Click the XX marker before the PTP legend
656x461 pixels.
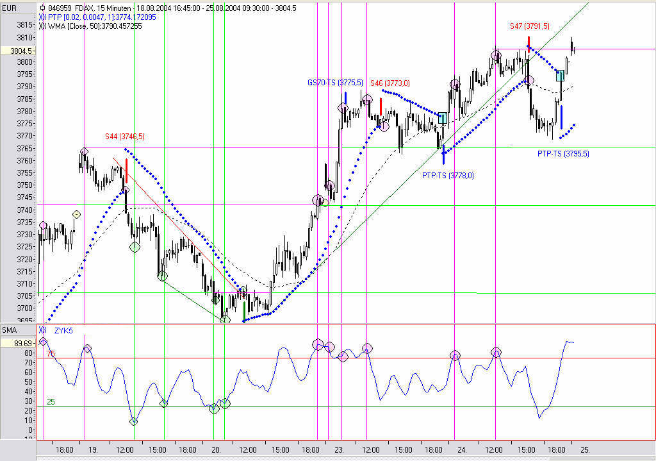coord(42,17)
